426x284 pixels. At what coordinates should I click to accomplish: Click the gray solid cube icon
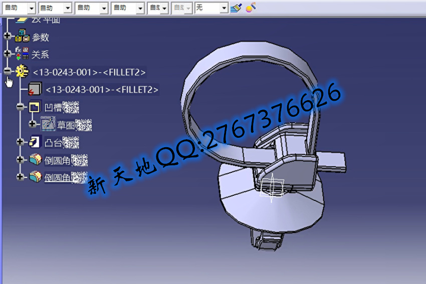tap(34, 90)
